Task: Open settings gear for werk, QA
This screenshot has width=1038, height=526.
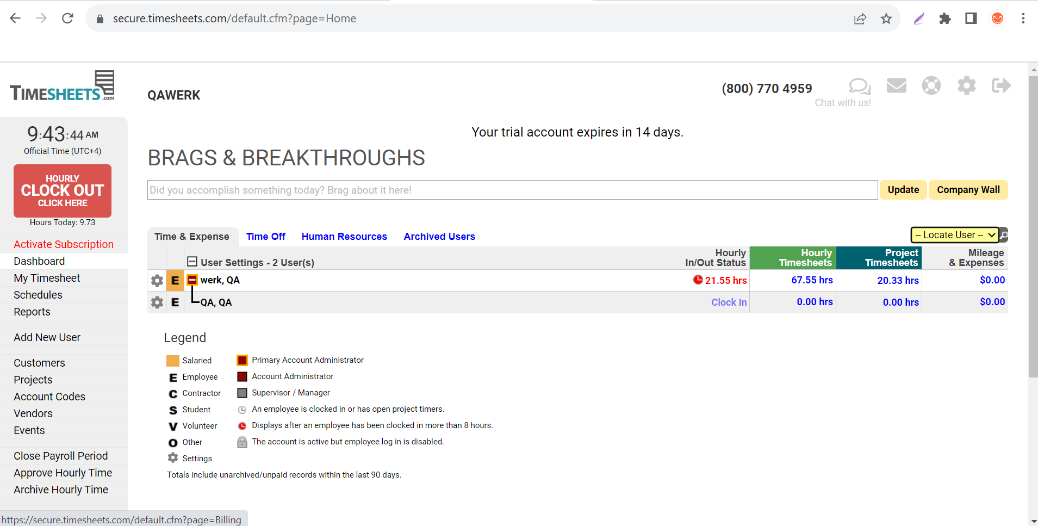Action: click(x=157, y=281)
